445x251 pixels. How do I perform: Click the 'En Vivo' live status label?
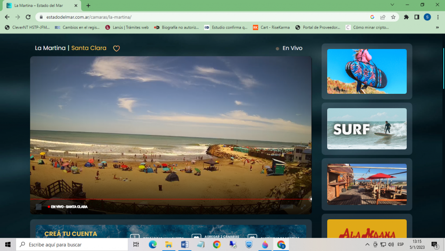pos(292,48)
